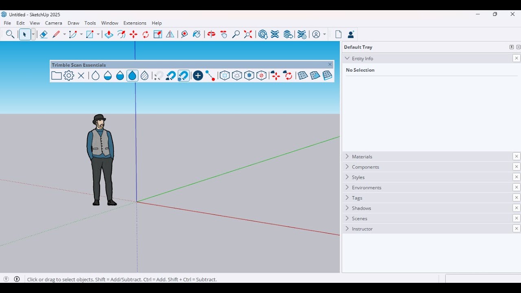Open the account profile button

(316, 35)
